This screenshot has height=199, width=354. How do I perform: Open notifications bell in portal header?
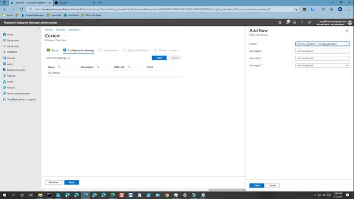pos(288,22)
